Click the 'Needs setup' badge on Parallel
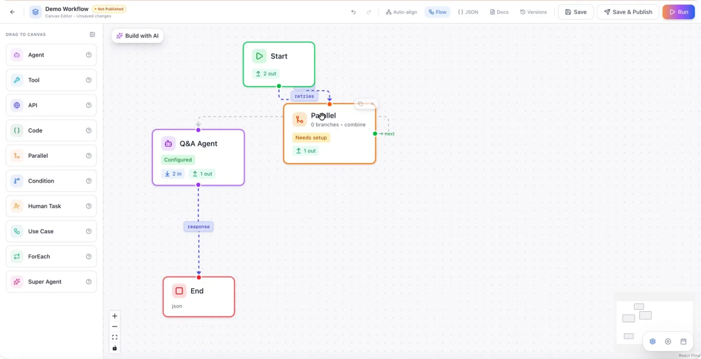This screenshot has height=359, width=701. 311,138
